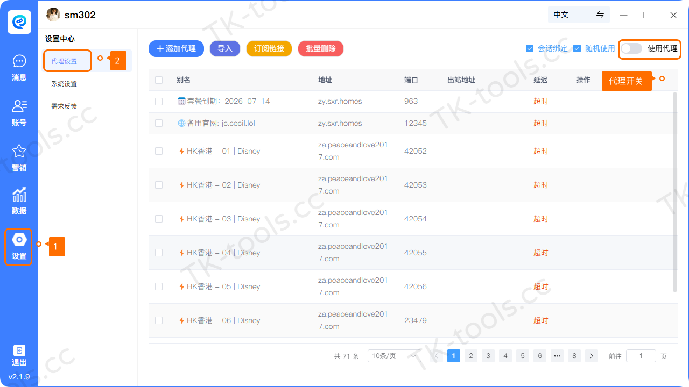
Task: Tick checkbox for 备用官网 row
Action: 159,123
